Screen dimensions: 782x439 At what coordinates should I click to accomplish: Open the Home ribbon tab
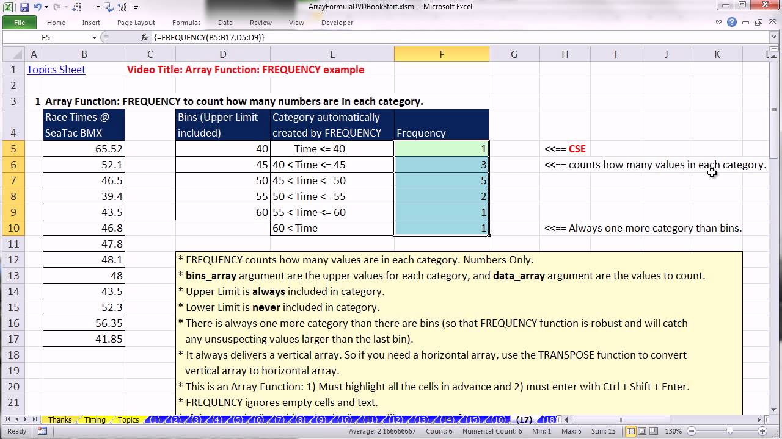pos(56,23)
